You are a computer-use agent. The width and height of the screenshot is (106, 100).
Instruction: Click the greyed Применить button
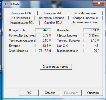coord(72,93)
